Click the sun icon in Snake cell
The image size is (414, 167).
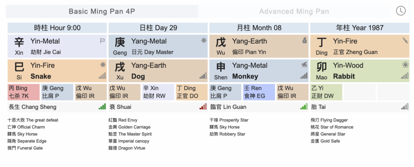(103, 65)
